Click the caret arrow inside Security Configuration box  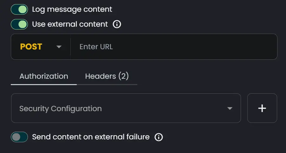tap(230, 109)
